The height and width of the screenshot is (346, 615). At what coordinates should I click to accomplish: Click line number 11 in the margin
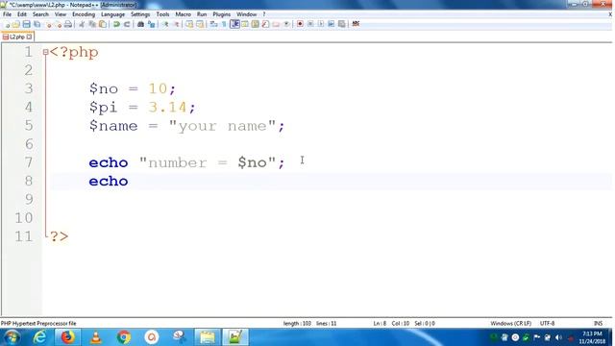[x=23, y=236]
